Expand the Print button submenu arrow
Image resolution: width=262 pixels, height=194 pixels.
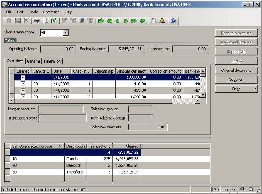(255, 89)
